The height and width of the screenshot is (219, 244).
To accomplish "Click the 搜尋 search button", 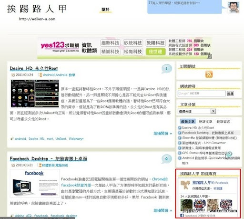I will coord(230,94).
